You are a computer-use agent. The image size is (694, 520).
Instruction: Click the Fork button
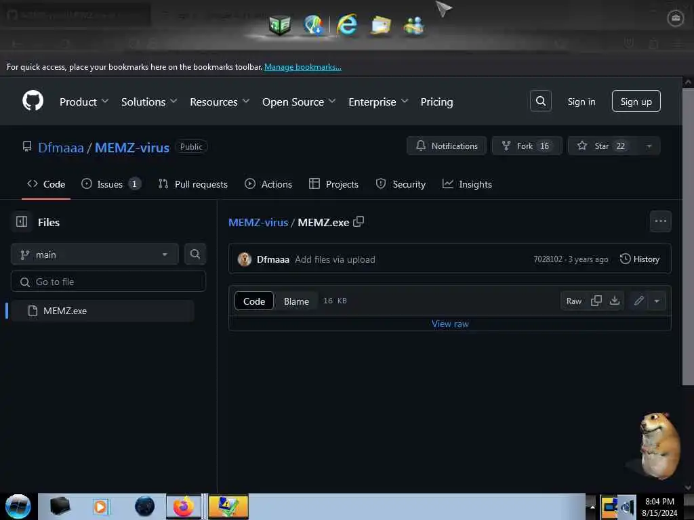tap(527, 146)
